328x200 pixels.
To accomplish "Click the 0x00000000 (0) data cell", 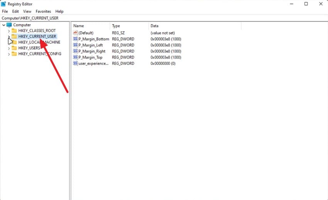I will (x=163, y=63).
